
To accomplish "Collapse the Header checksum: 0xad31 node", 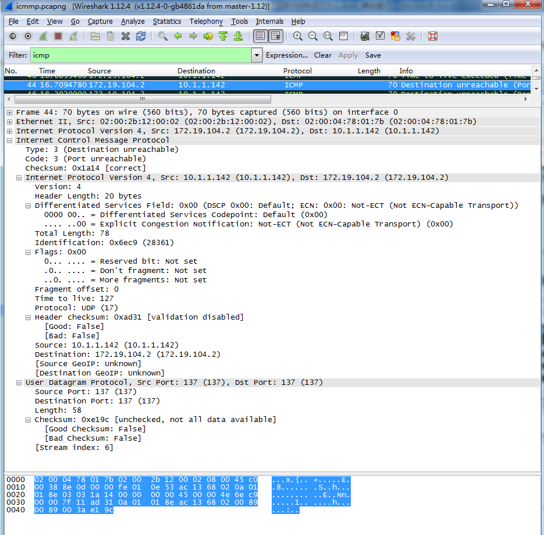I will (x=29, y=317).
